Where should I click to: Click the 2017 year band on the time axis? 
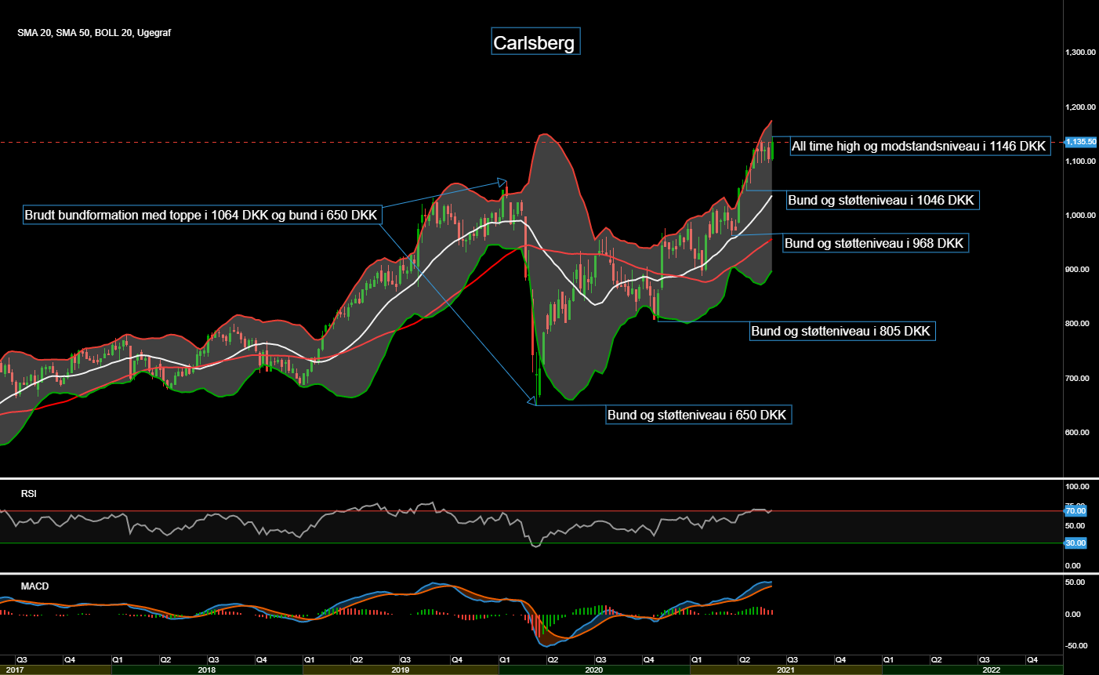(x=56, y=670)
